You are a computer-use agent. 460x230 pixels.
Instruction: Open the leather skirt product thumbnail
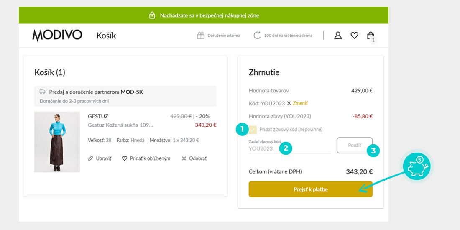[x=57, y=142]
